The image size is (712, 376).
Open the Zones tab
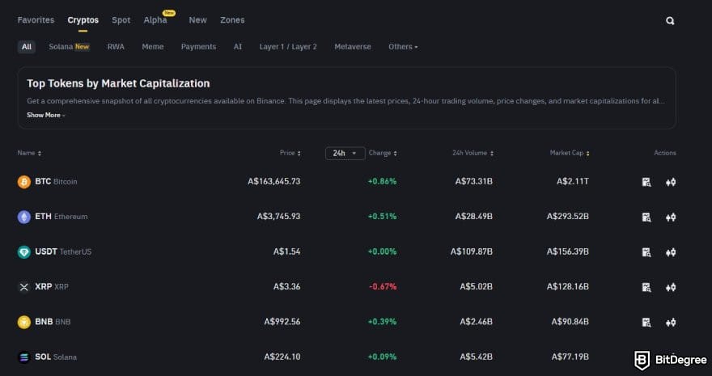point(232,20)
